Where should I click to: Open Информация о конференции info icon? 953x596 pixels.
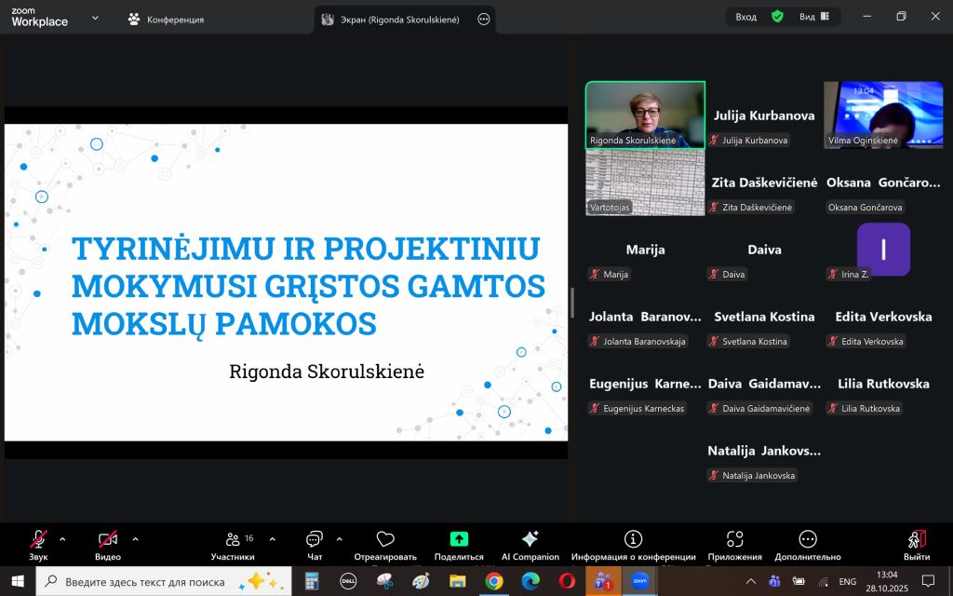click(x=633, y=539)
